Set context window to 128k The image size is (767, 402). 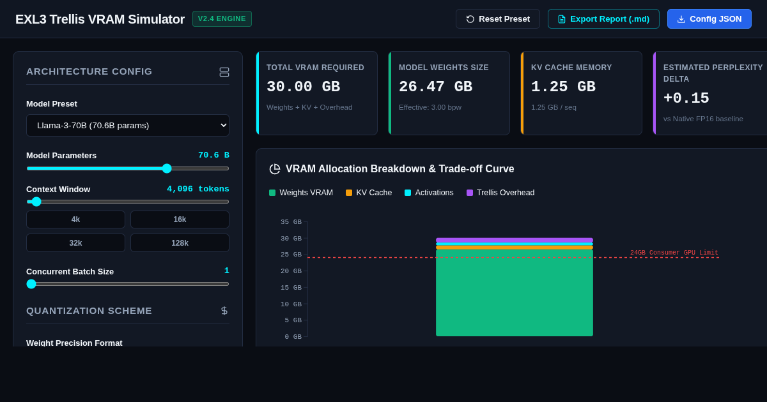coord(180,242)
